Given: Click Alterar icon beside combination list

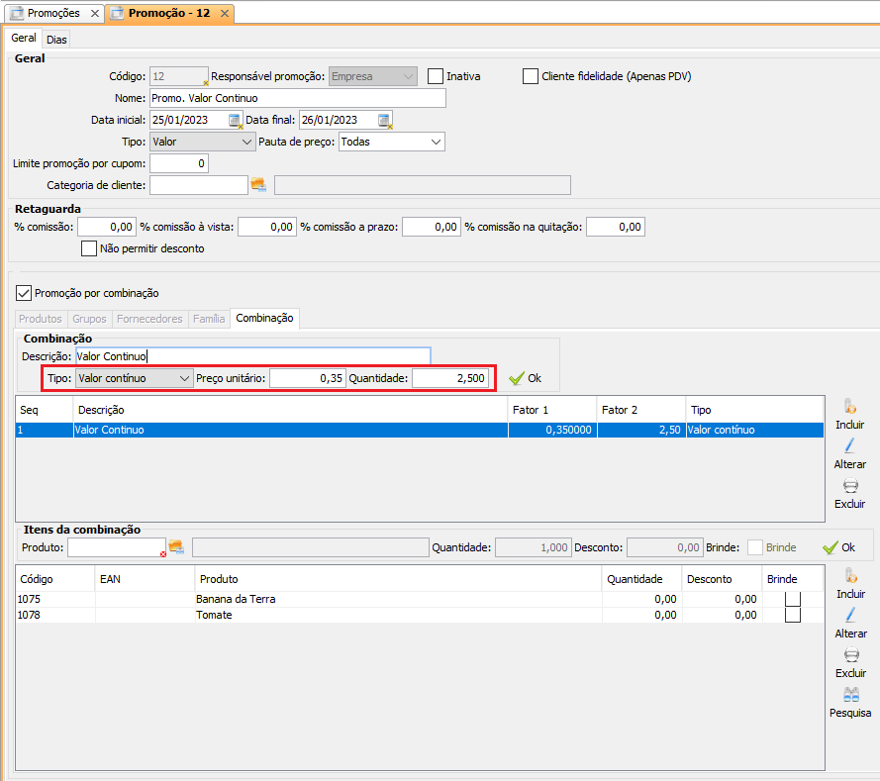Looking at the screenshot, I should coord(849,446).
